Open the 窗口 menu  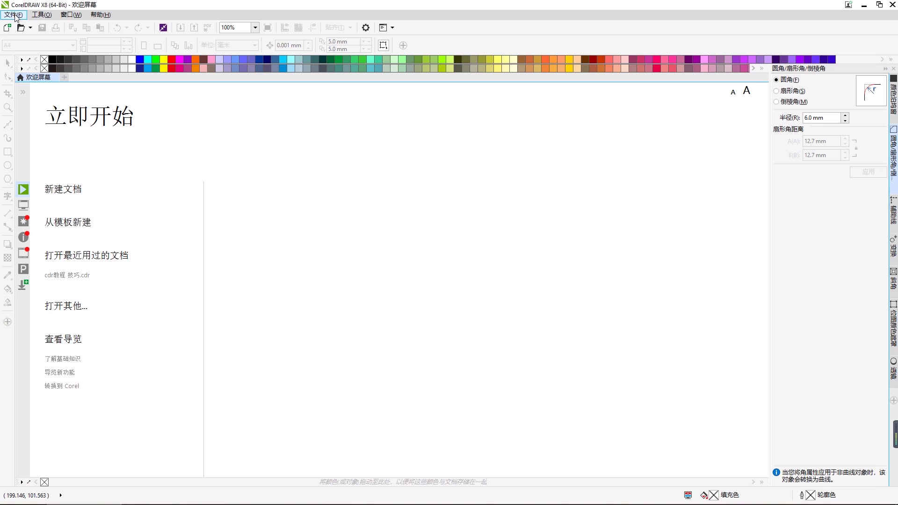(x=71, y=14)
